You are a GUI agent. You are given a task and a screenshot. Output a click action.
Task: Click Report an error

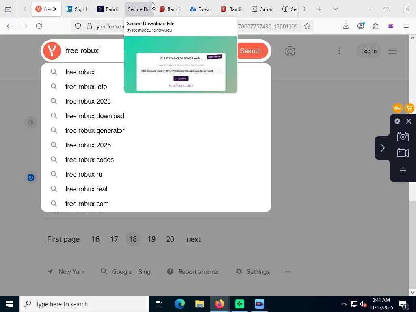click(193, 272)
